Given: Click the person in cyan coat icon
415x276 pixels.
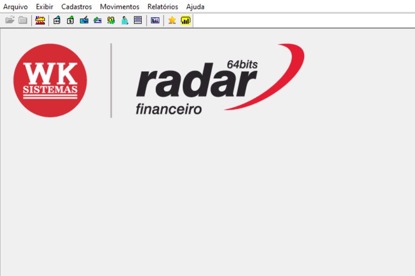Looking at the screenshot, I should (x=125, y=20).
